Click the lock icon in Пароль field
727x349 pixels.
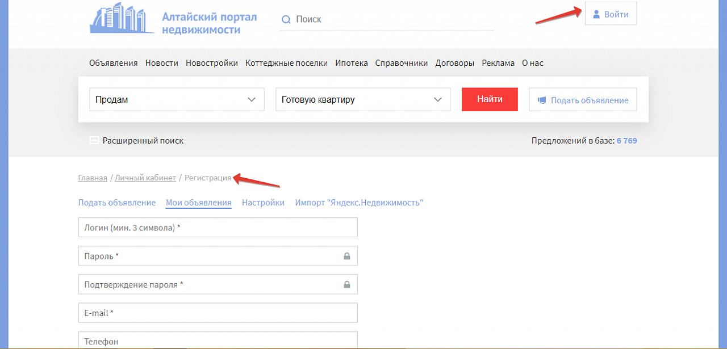click(347, 256)
